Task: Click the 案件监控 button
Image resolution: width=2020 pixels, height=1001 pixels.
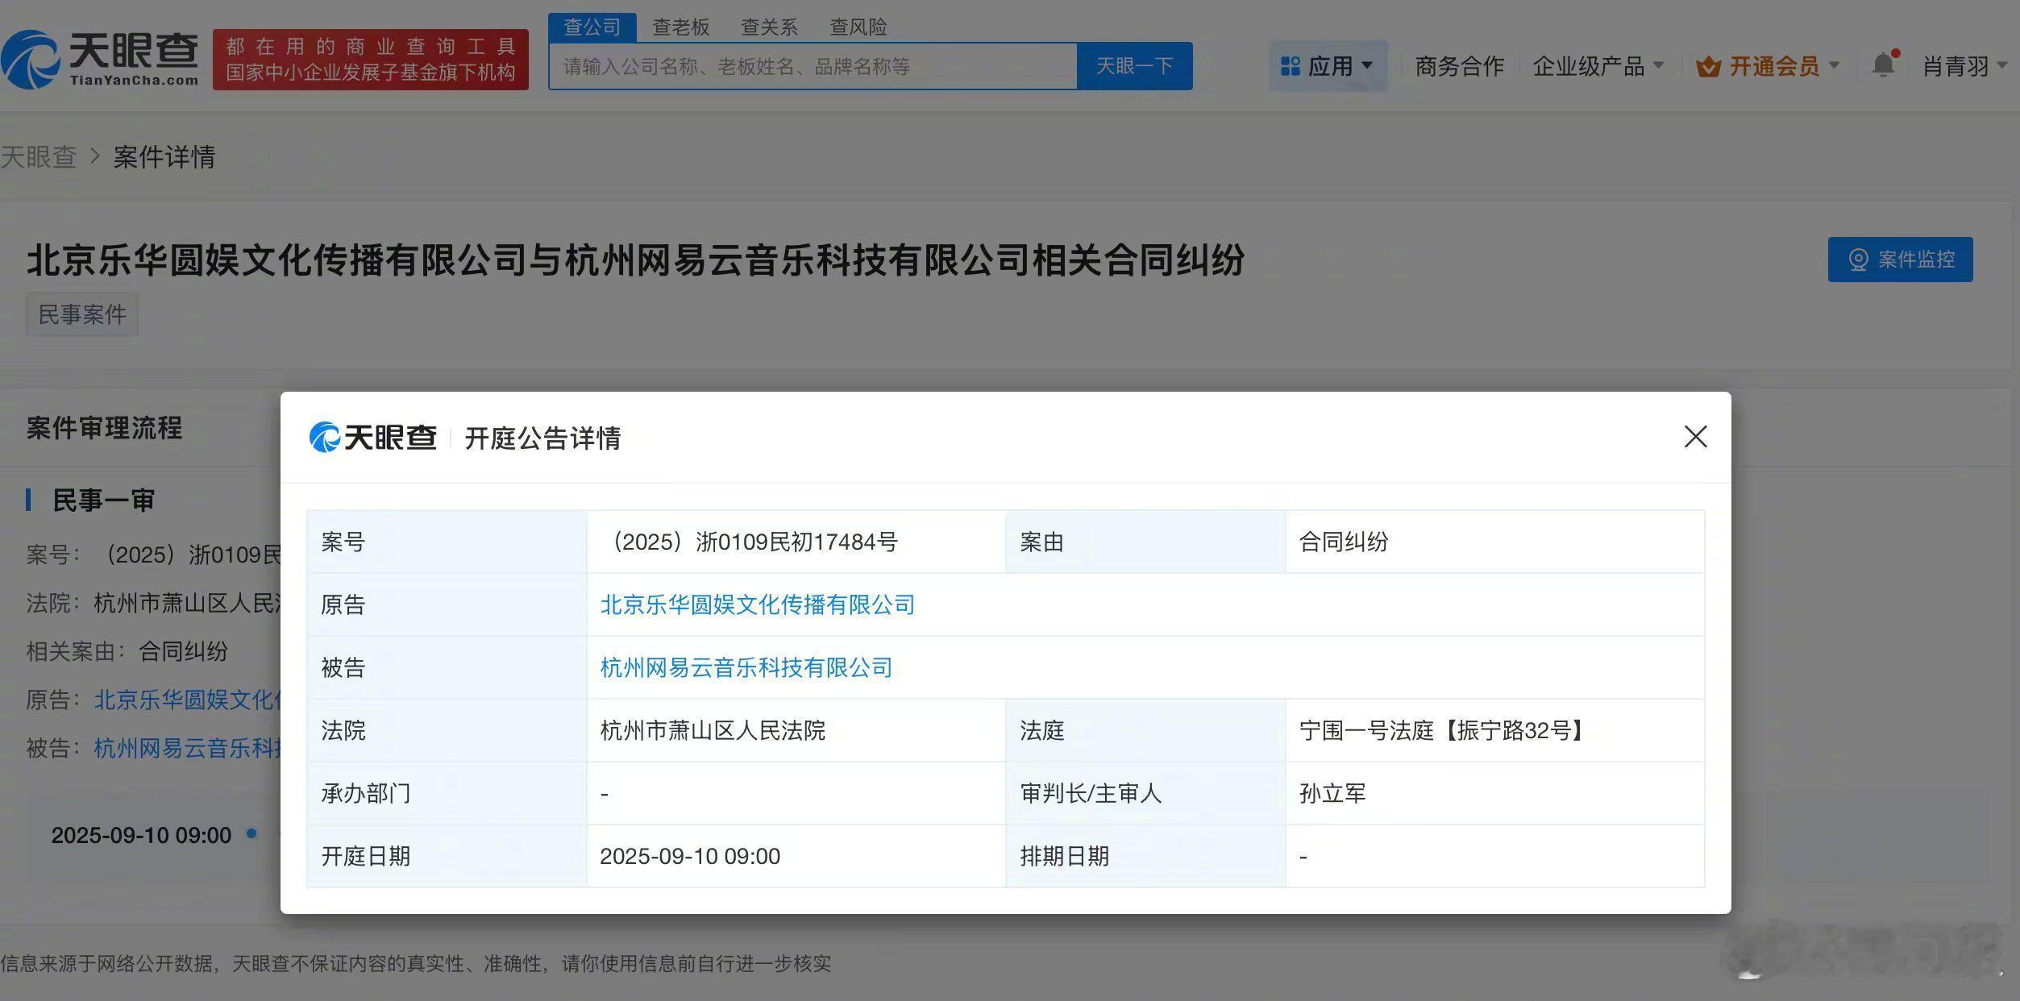Action: (x=1900, y=260)
